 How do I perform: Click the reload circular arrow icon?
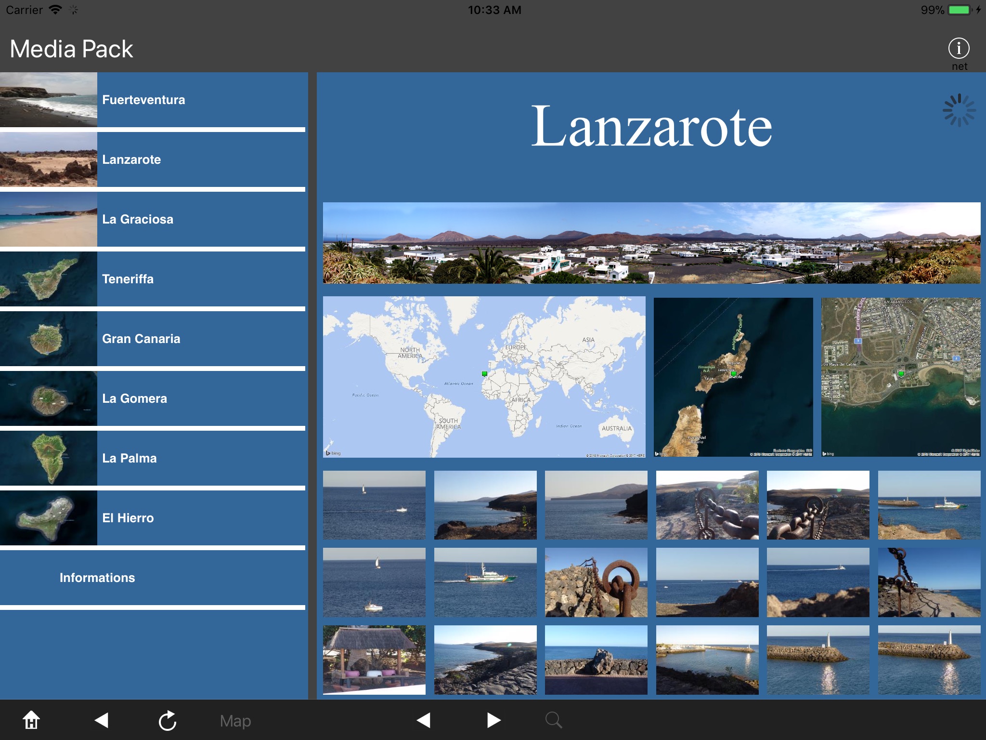coord(167,721)
